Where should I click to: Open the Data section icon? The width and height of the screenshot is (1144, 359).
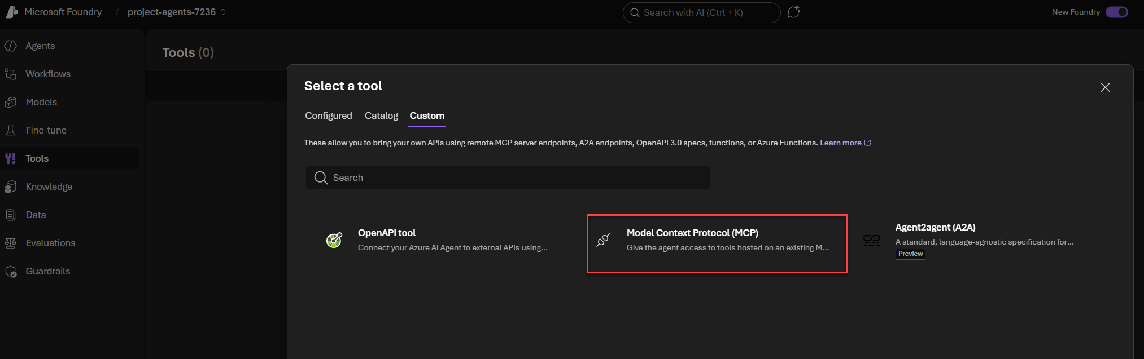point(11,215)
